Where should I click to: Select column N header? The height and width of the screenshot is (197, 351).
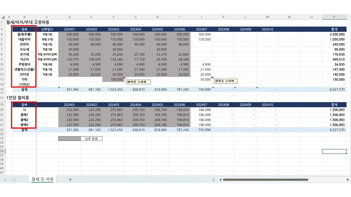(289, 17)
